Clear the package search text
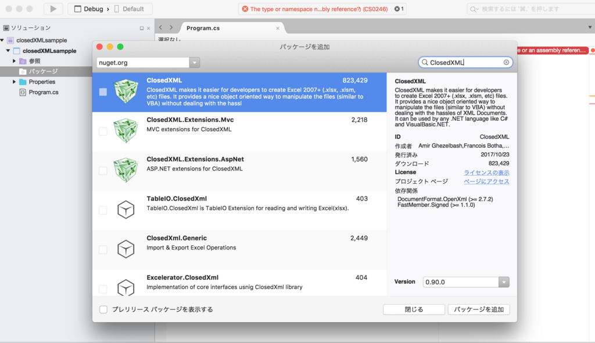This screenshot has height=343, width=595. [x=506, y=62]
